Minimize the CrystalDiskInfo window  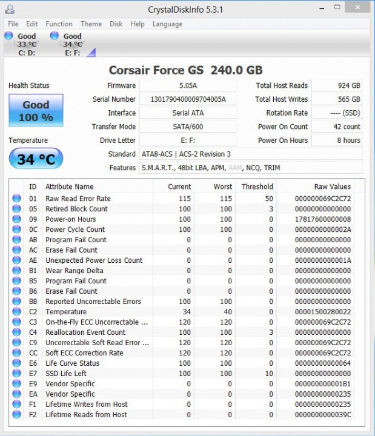(322, 8)
